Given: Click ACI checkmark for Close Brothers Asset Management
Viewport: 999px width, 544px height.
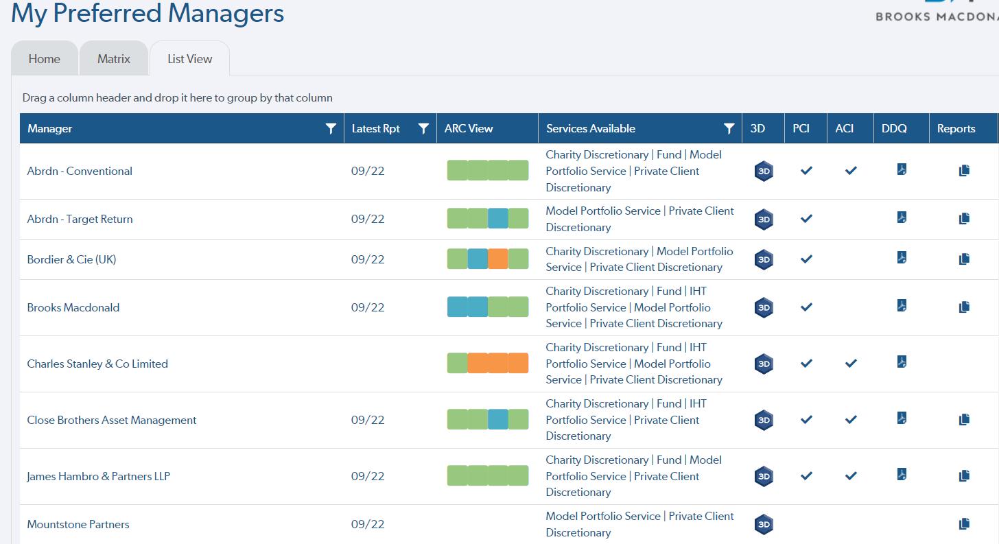Looking at the screenshot, I should 851,420.
